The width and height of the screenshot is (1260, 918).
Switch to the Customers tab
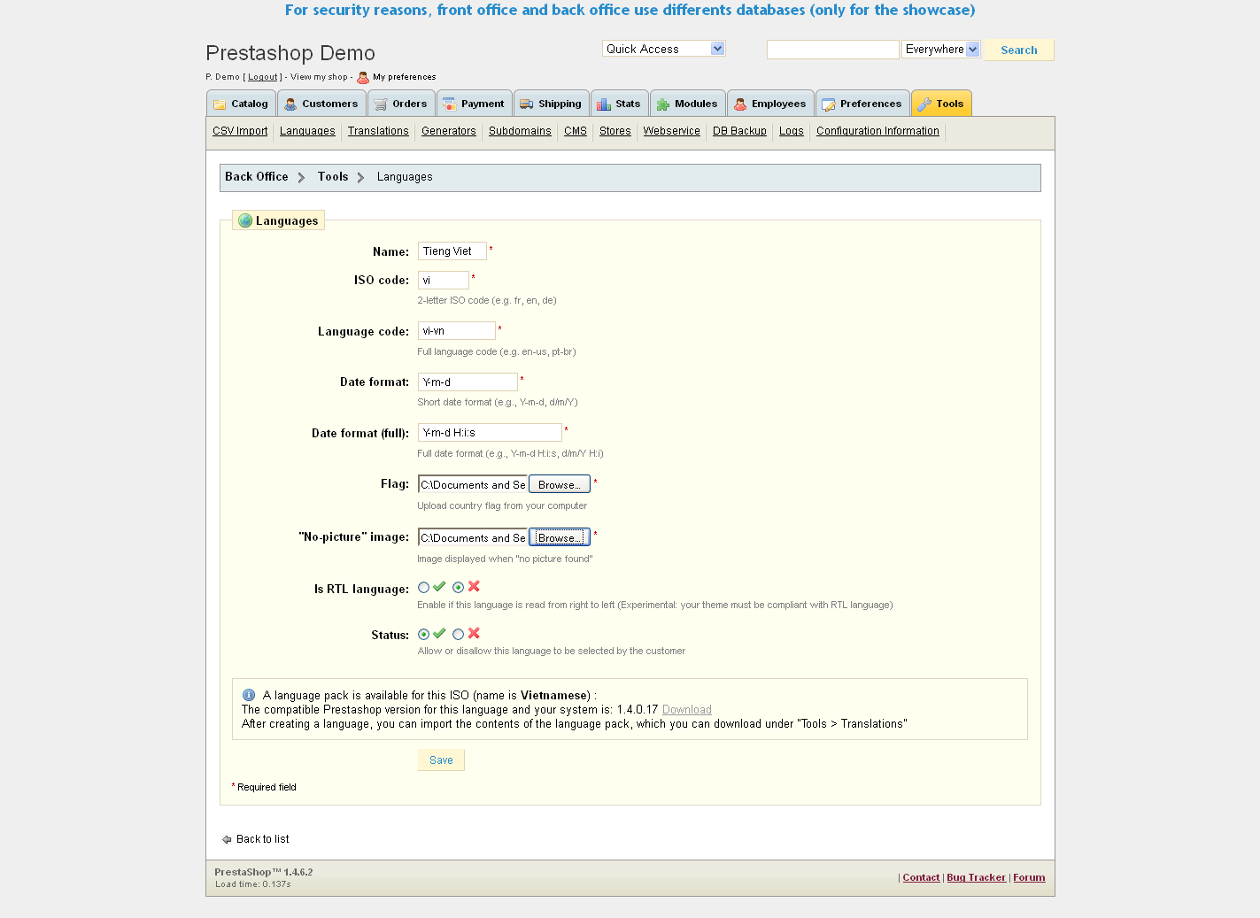321,104
